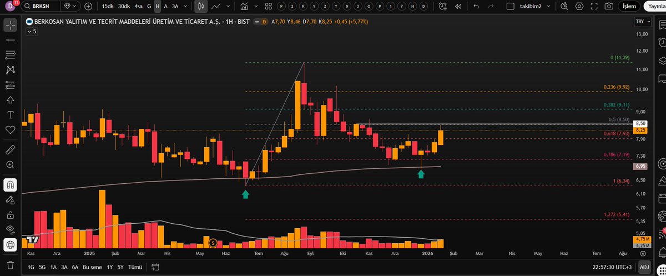The width and height of the screenshot is (666, 276).
Task: Open chart settings hexagon icon
Action: click(x=581, y=6)
